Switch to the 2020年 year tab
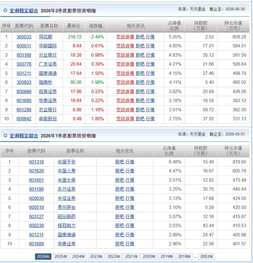This screenshot has height=263, width=253. pos(149,256)
